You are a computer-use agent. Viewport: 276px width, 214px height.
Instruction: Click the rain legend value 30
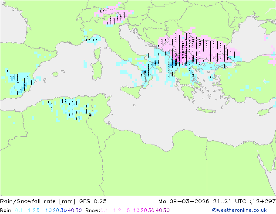(64, 211)
